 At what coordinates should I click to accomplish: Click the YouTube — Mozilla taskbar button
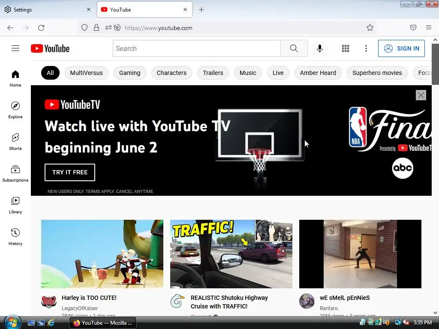[103, 323]
